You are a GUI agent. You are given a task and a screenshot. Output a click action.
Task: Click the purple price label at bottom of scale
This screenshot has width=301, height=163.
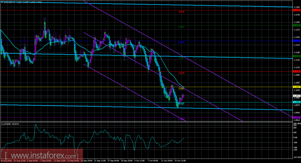click(296, 117)
